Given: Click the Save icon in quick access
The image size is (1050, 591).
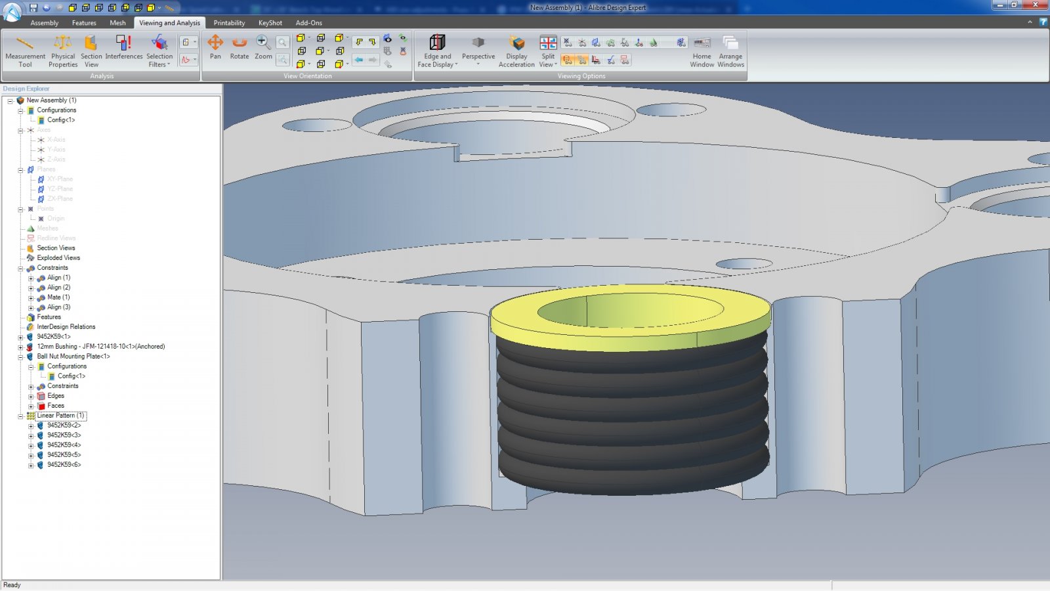Looking at the screenshot, I should [x=33, y=8].
